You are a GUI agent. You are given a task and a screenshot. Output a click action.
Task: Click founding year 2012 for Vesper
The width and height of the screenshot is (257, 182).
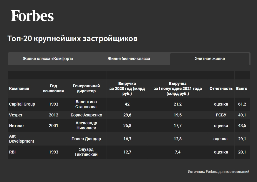pyautogui.click(x=54, y=115)
